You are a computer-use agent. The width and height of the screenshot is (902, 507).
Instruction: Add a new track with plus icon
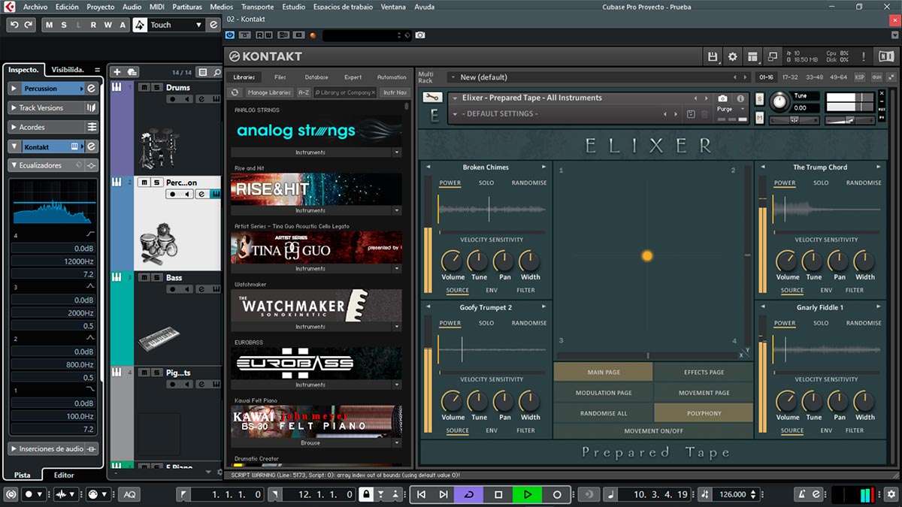[x=117, y=72]
